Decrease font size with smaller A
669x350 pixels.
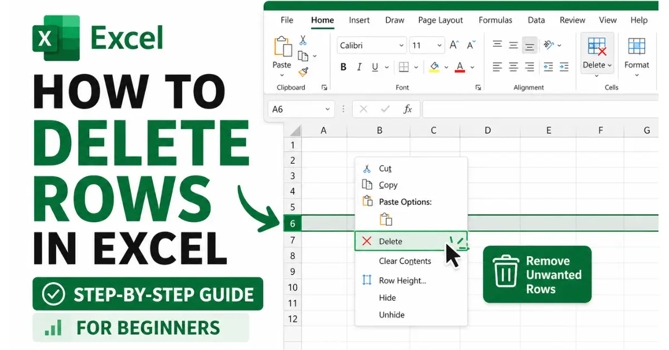pos(471,45)
